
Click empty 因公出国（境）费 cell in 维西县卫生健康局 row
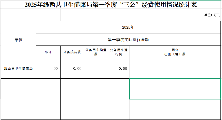[x=175, y=68]
